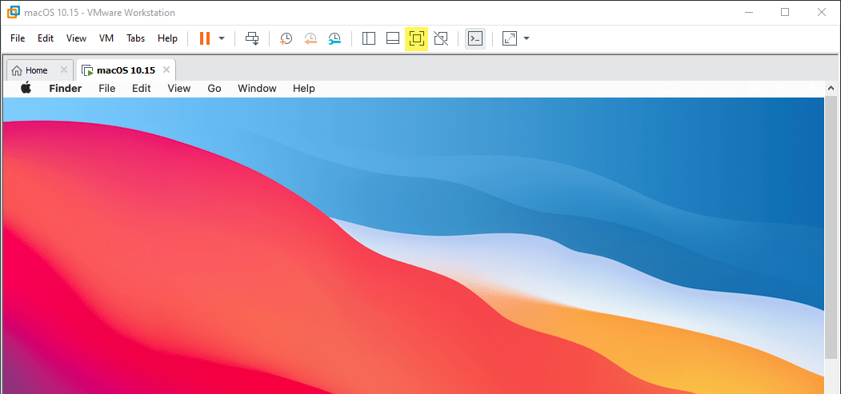The width and height of the screenshot is (841, 394).
Task: Enter full screen mode (highlighted icon)
Action: point(417,38)
